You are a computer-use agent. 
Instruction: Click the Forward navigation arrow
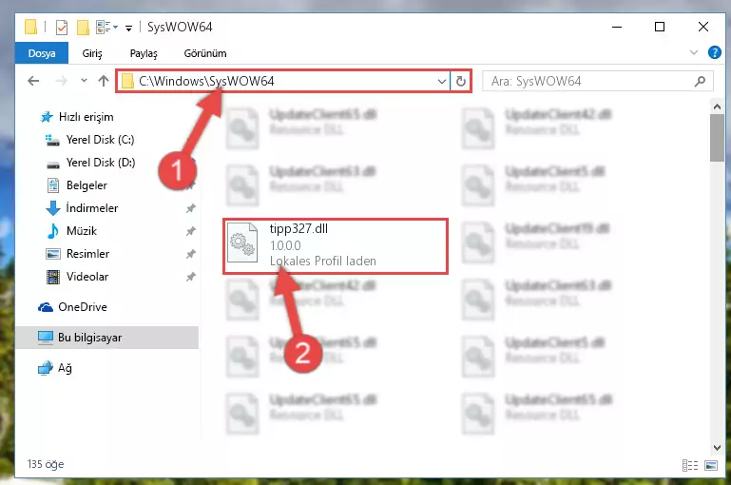(61, 81)
